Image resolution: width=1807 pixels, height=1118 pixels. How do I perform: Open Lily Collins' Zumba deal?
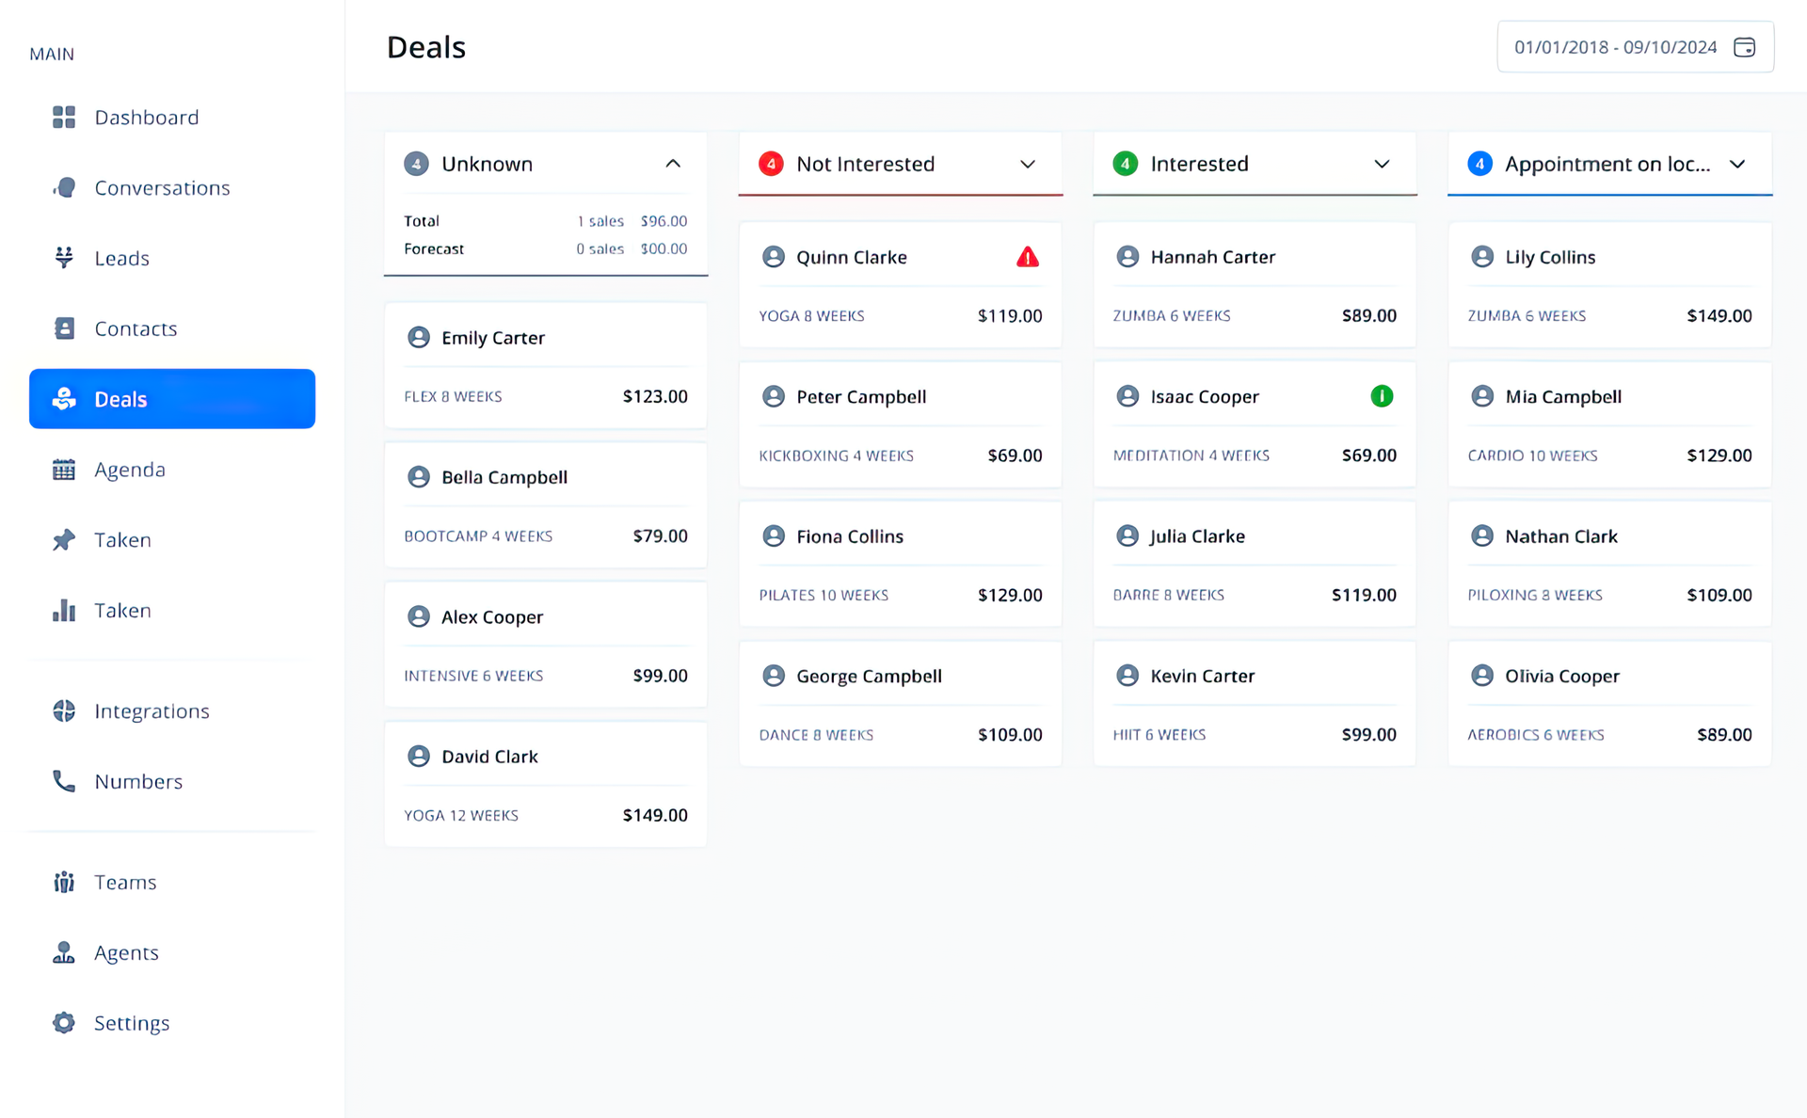[1609, 285]
